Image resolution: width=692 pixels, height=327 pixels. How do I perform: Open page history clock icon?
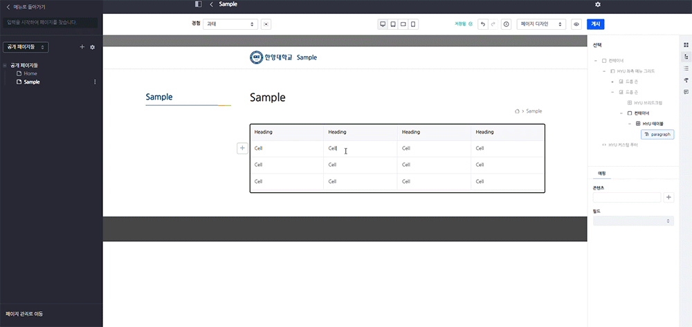click(506, 24)
